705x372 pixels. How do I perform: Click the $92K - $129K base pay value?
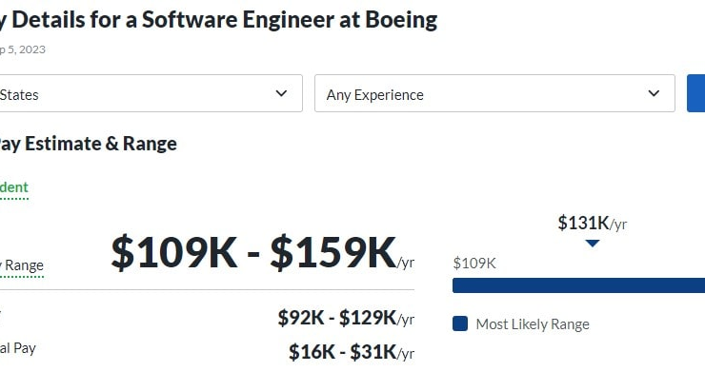[346, 318]
